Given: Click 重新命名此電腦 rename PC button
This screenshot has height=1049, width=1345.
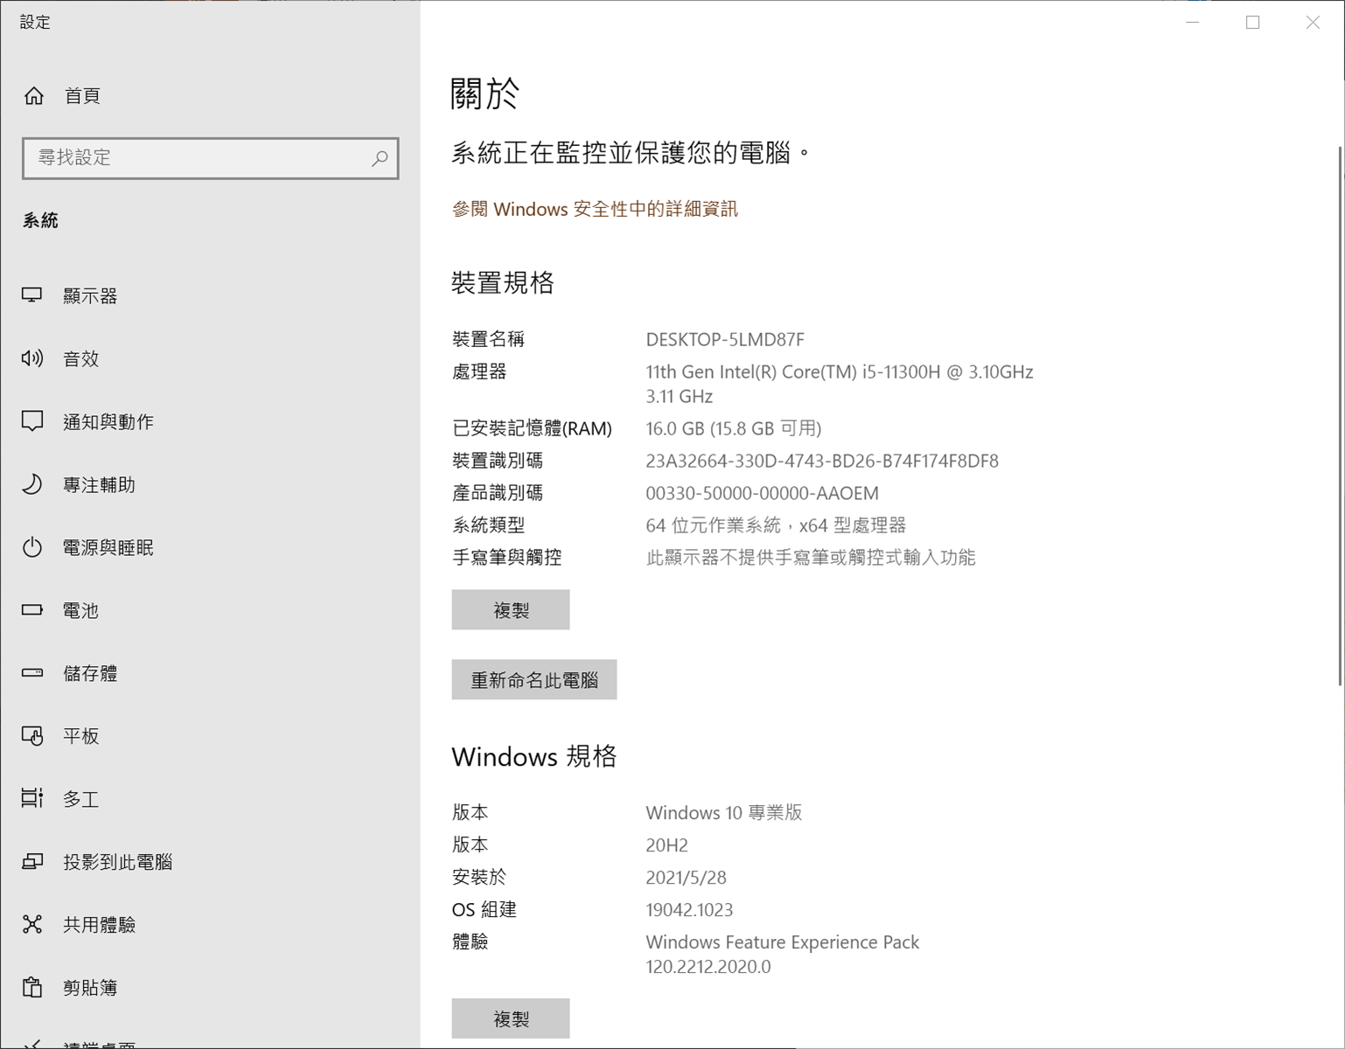Looking at the screenshot, I should coord(533,680).
